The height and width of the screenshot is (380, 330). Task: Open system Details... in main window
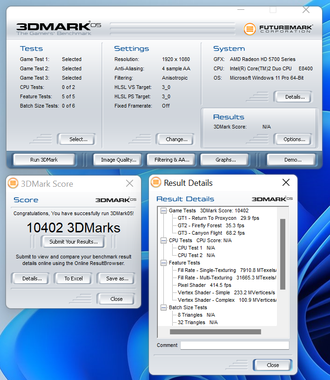coord(293,97)
